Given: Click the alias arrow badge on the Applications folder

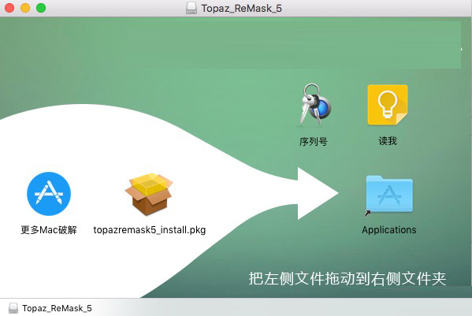Looking at the screenshot, I should coord(367,214).
